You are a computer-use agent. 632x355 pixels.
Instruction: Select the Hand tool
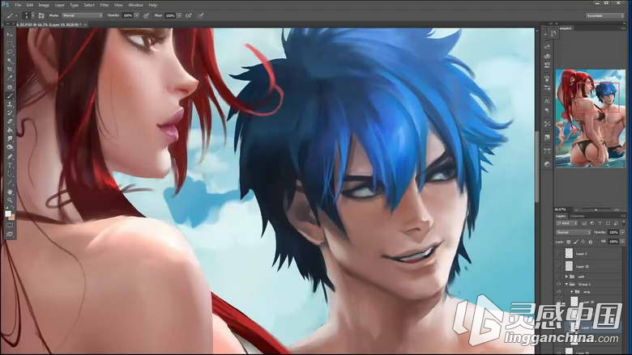point(10,192)
